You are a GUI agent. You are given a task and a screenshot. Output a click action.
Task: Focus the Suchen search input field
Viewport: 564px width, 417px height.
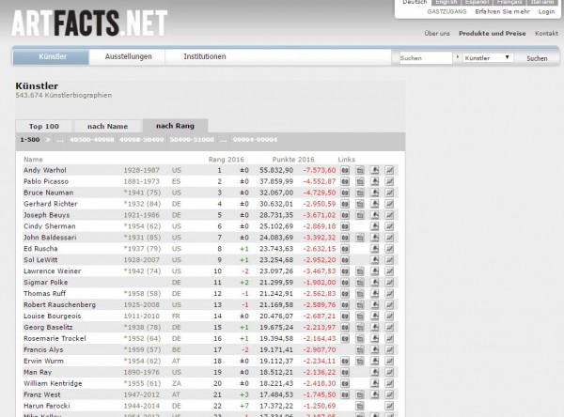click(x=426, y=58)
